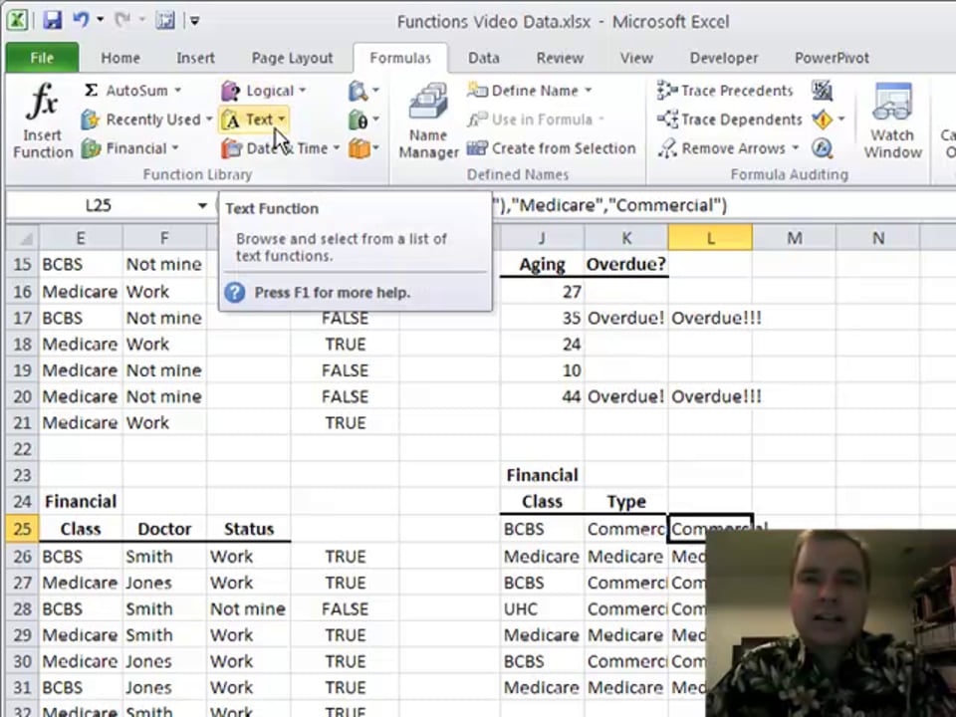The image size is (956, 717).
Task: Switch to the PowerPivot tab
Action: coord(832,58)
